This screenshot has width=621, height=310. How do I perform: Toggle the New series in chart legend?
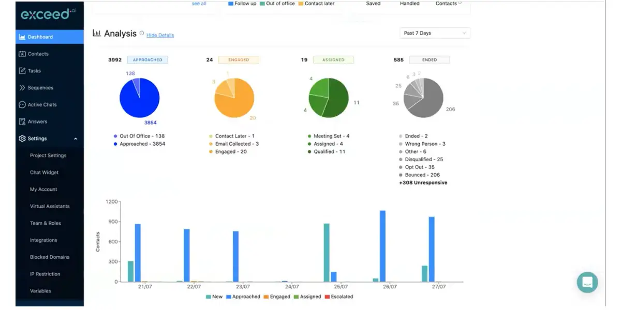tap(214, 297)
